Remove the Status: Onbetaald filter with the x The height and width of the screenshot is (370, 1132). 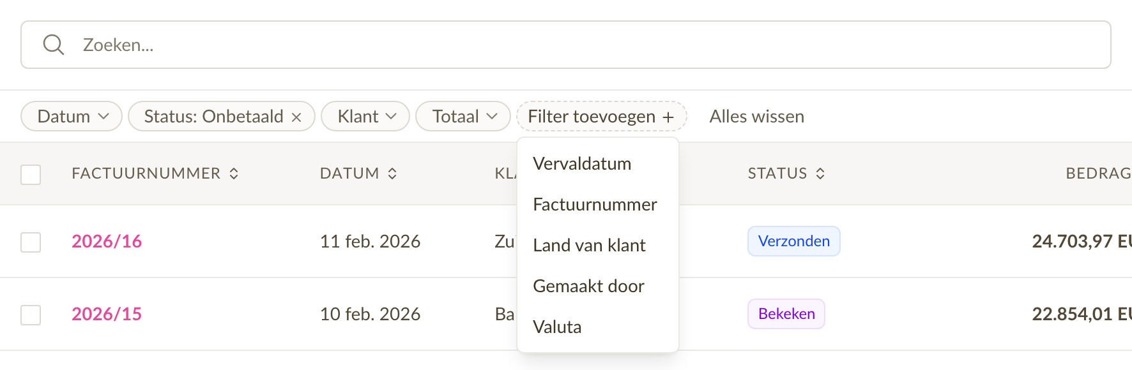(x=296, y=117)
